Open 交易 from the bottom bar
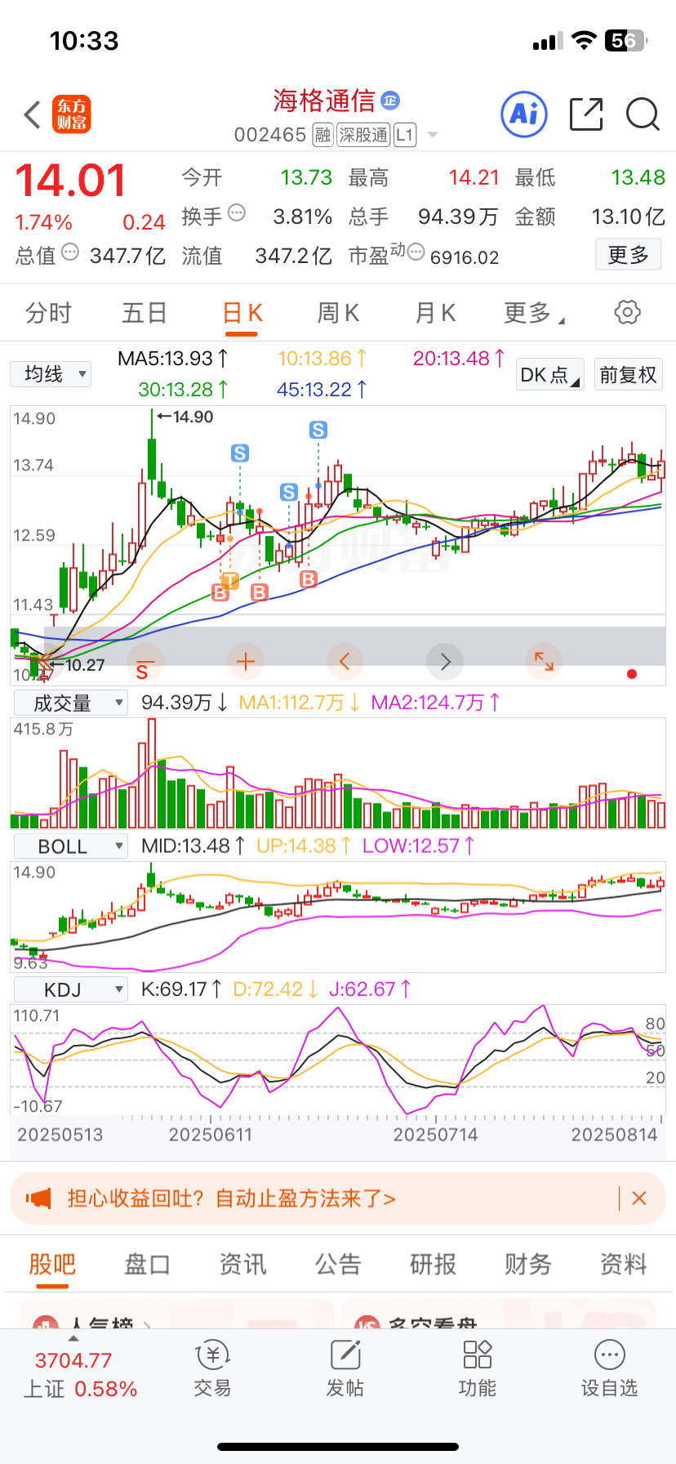The width and height of the screenshot is (676, 1464). tap(212, 1369)
